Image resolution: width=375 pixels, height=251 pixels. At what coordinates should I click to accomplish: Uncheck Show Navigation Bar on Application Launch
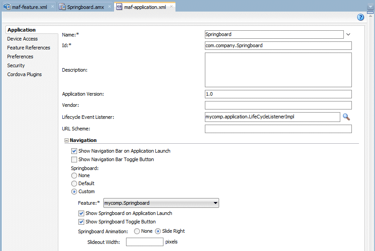coord(74,151)
